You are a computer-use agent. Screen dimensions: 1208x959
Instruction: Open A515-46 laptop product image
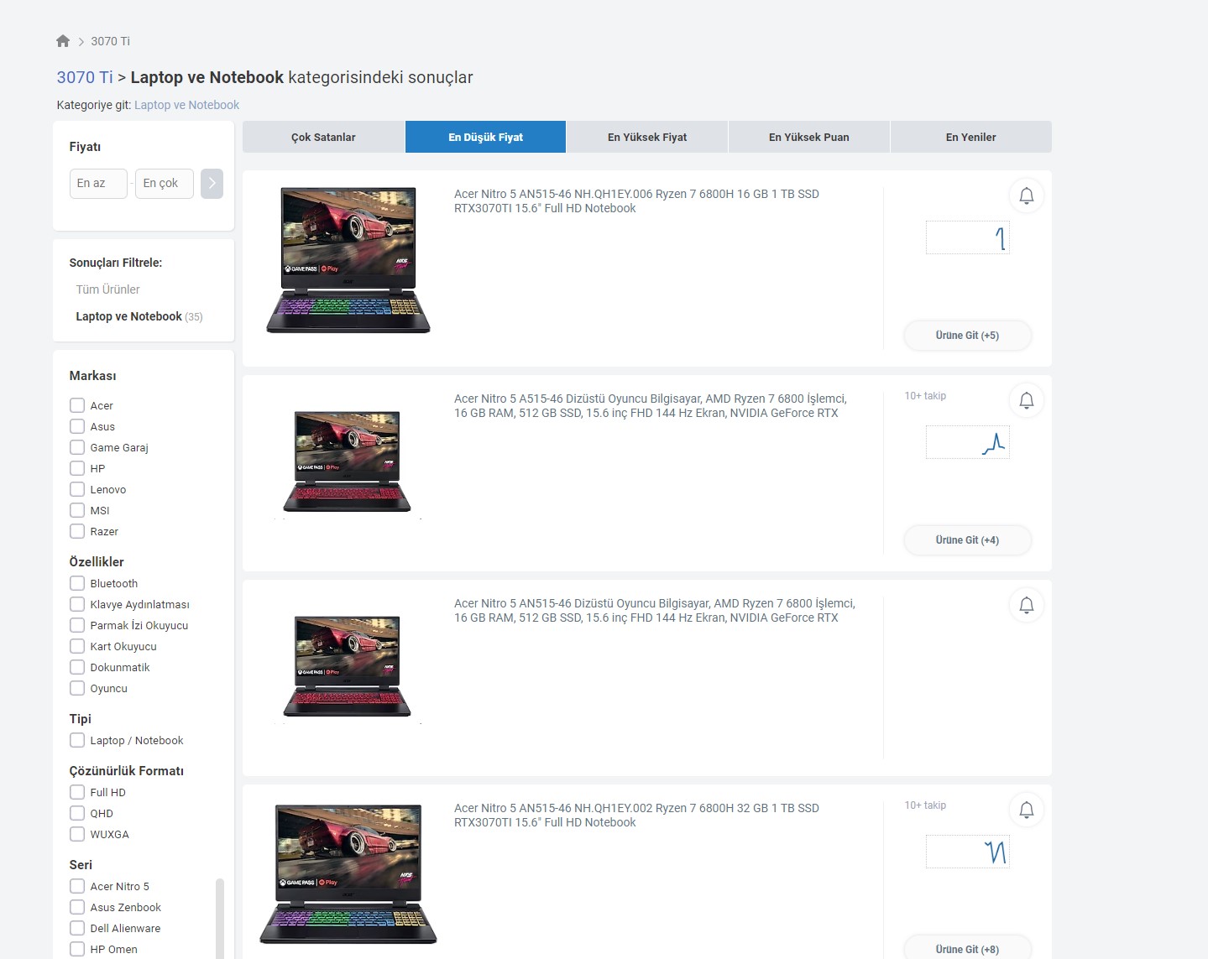click(x=348, y=461)
